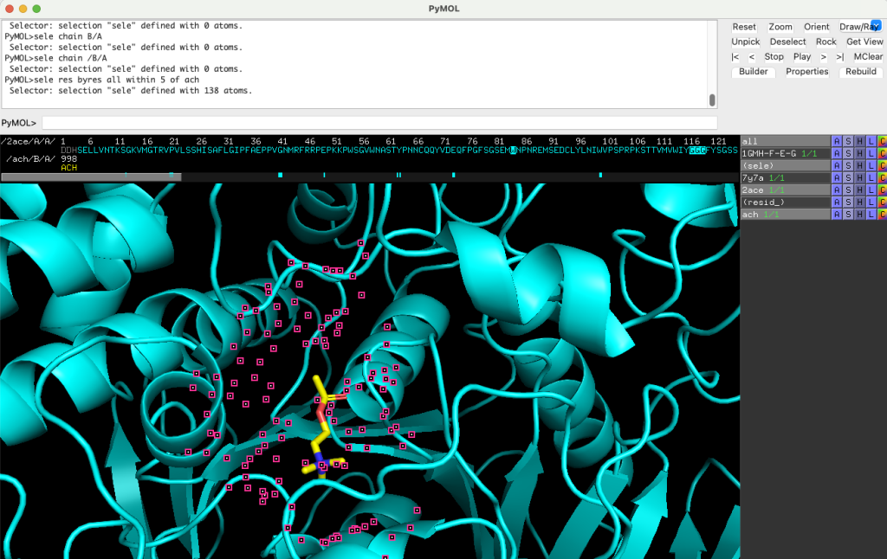Step forward one frame with > button
Viewport: 887px width, 559px height.
coord(823,57)
